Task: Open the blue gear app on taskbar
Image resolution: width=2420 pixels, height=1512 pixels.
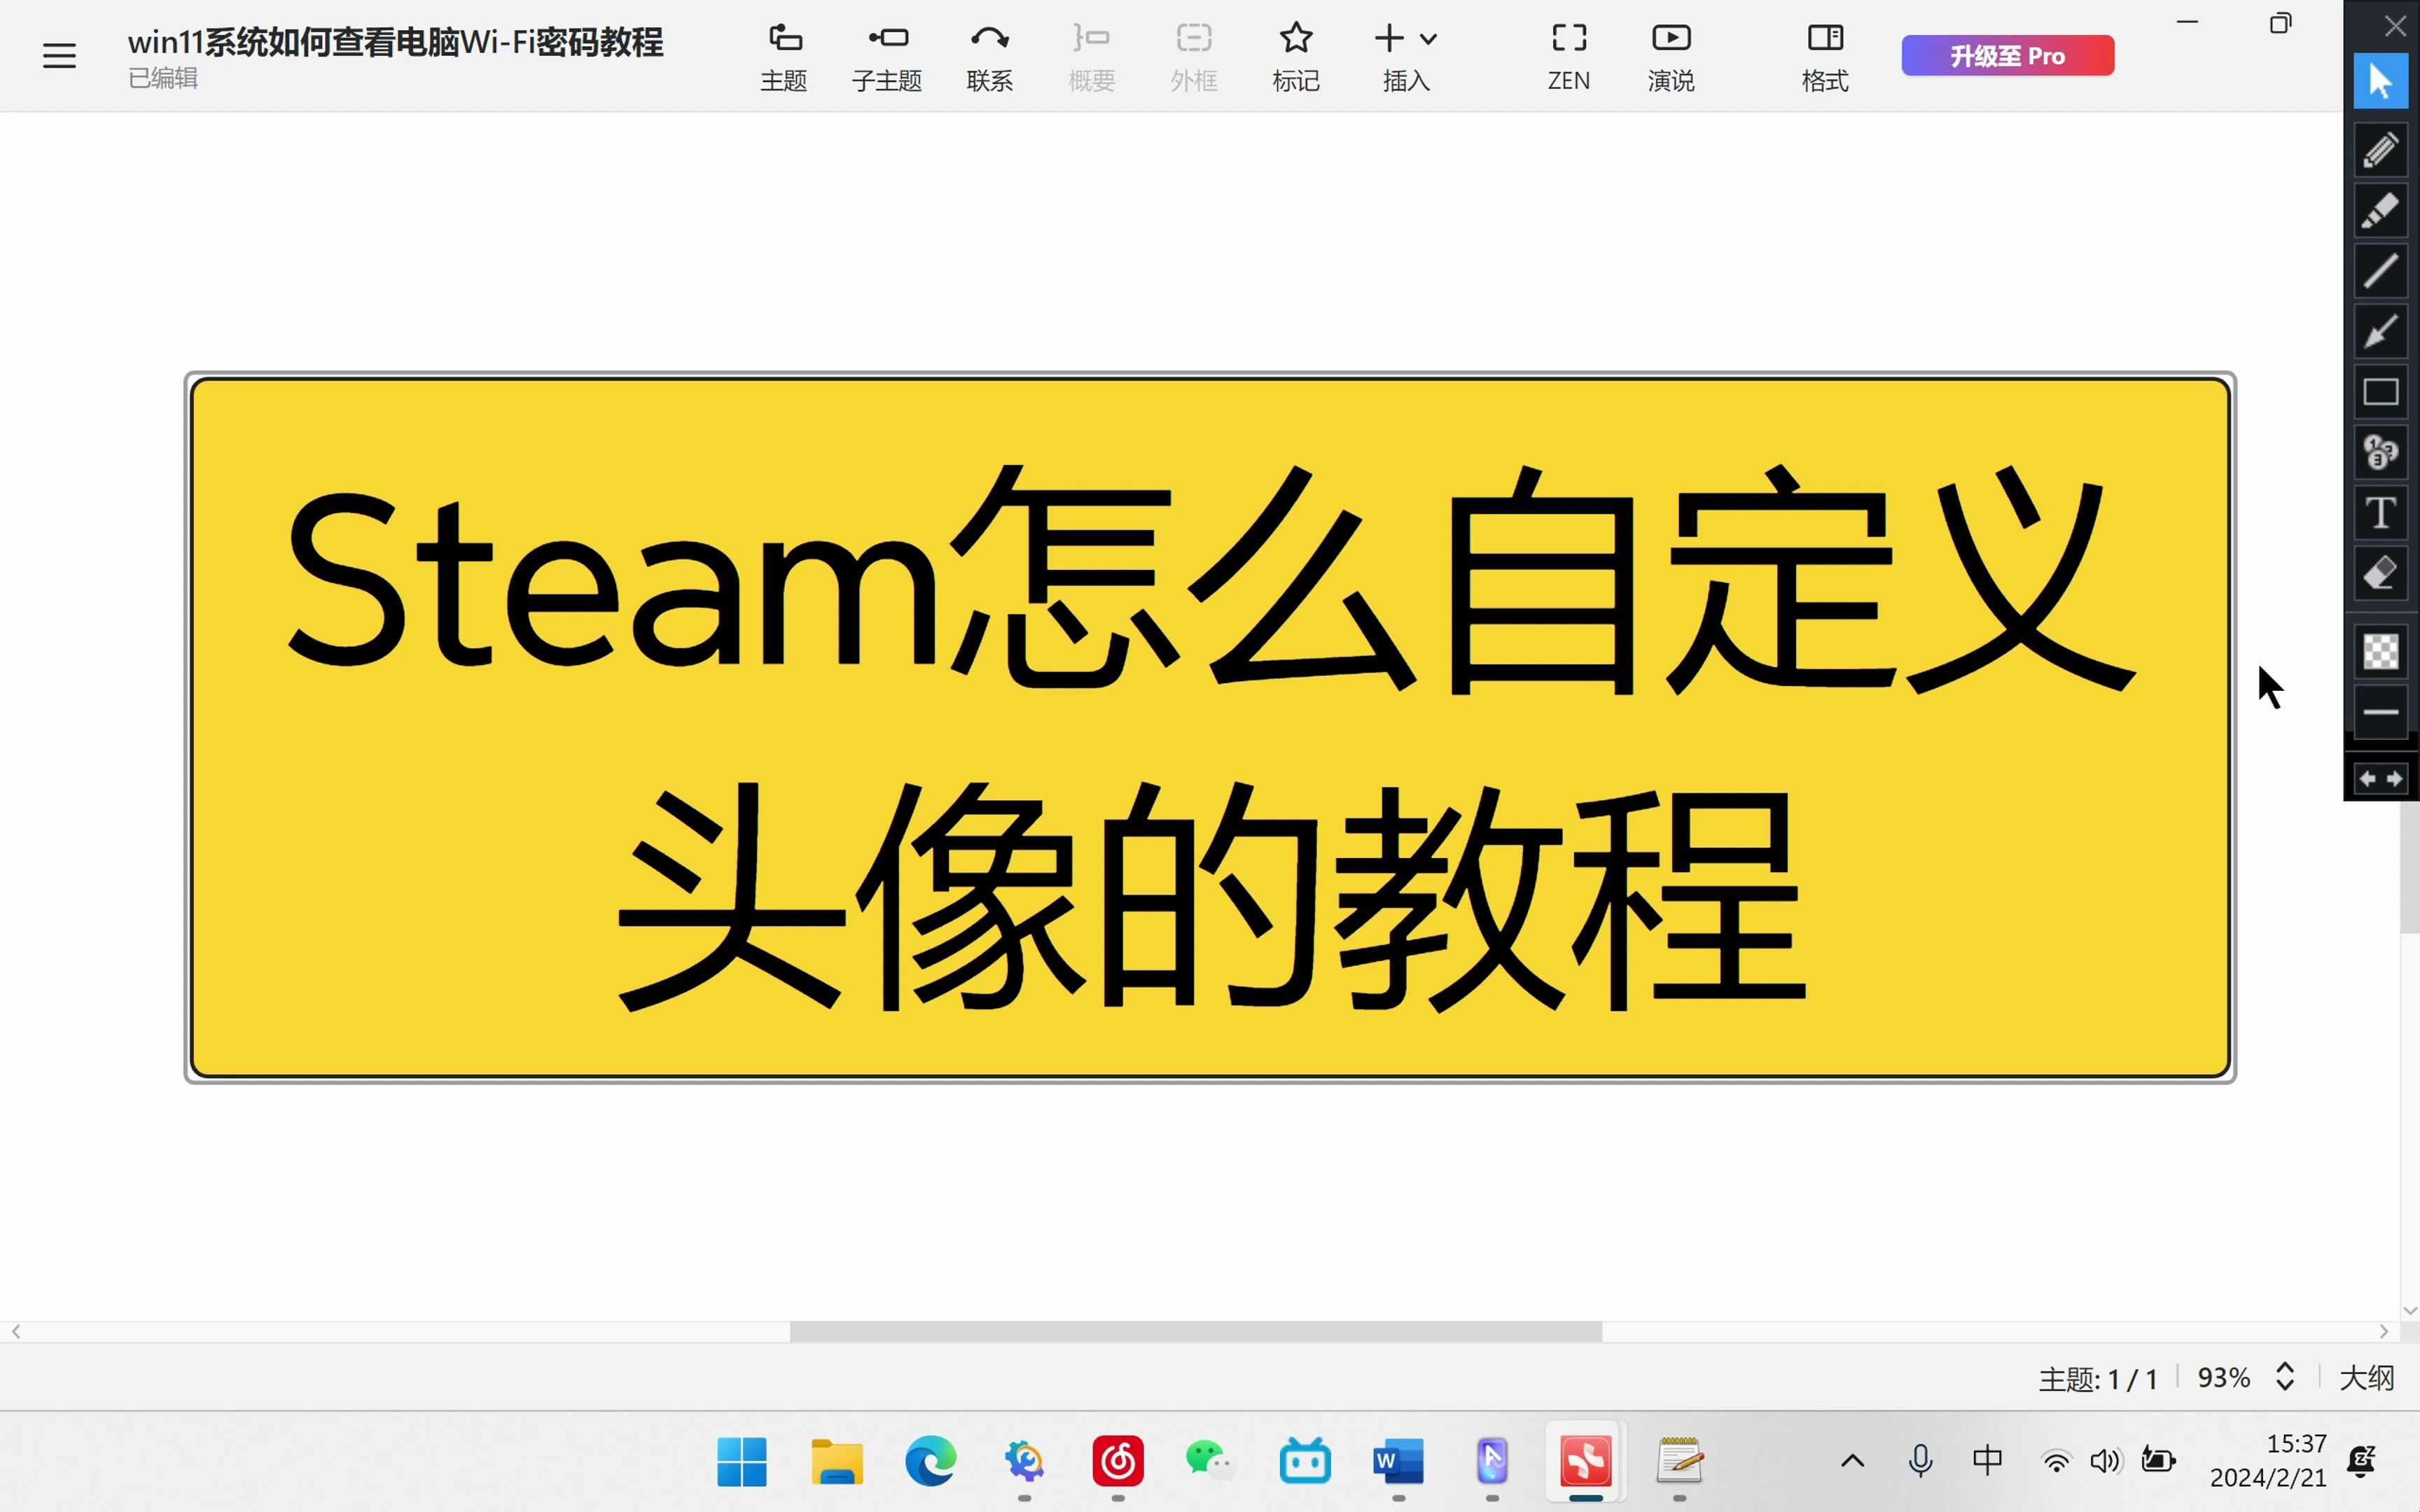Action: [x=1024, y=1462]
